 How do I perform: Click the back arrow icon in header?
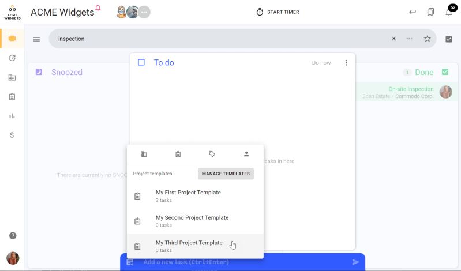coord(413,12)
